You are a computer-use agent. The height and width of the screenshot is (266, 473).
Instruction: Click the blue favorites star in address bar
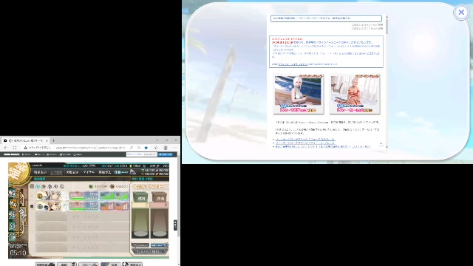tap(146, 148)
